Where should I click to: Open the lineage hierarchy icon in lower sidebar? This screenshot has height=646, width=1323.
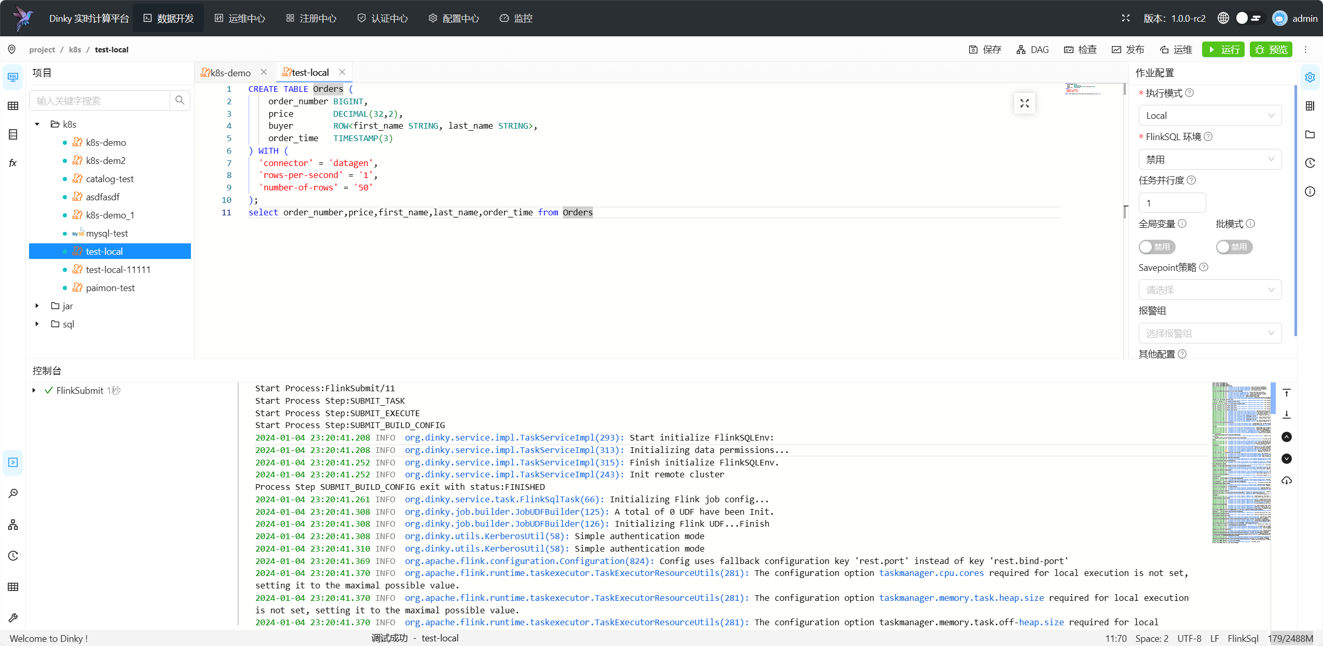coord(13,525)
